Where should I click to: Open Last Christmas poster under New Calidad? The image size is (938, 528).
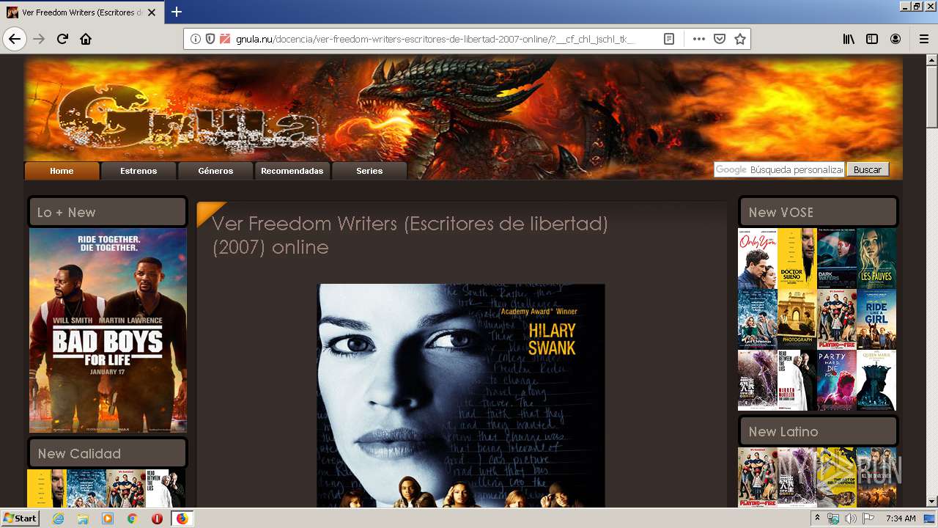point(86,488)
